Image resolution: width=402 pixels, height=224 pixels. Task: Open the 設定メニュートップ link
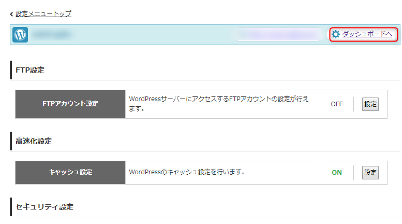[43, 14]
